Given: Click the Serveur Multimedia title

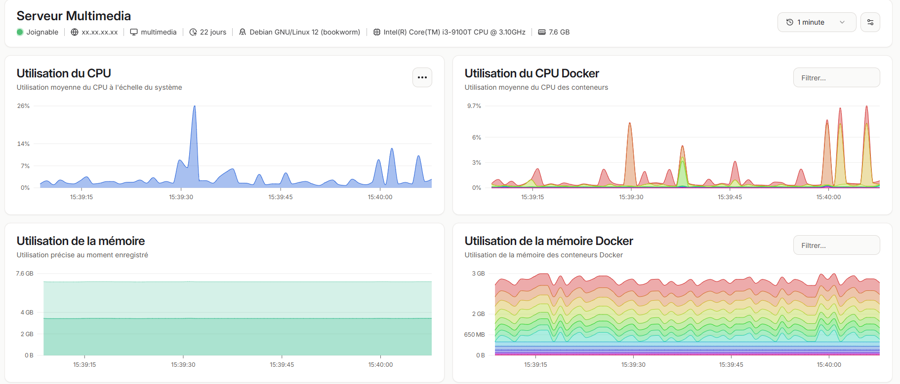Looking at the screenshot, I should click(74, 16).
